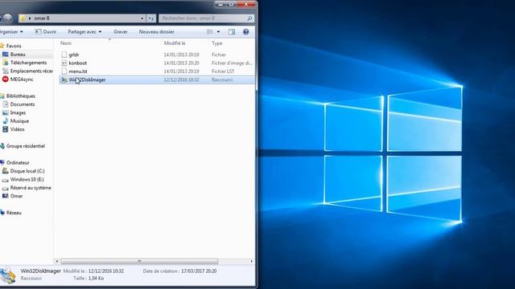Click omar B in the address breadcrumb

pos(42,18)
